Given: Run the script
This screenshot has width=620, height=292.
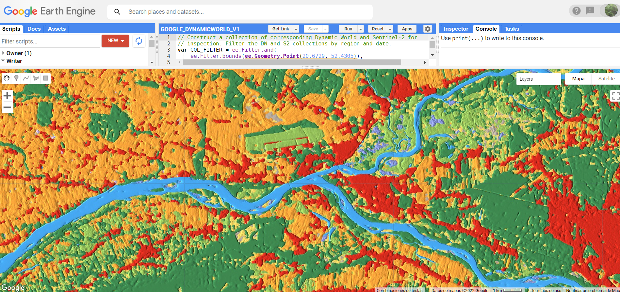Looking at the screenshot, I should [x=348, y=29].
